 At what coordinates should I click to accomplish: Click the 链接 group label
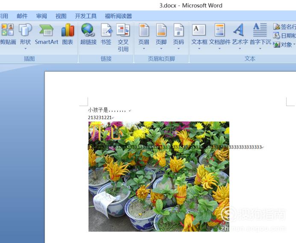(106, 59)
